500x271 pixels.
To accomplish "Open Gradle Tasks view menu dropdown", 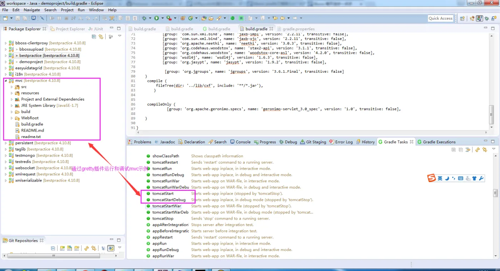I will click(494, 149).
